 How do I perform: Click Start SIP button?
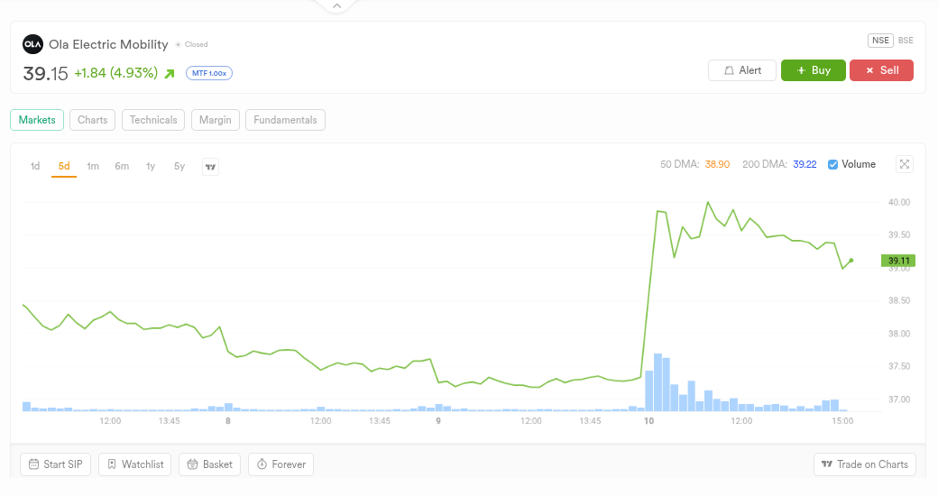point(56,464)
